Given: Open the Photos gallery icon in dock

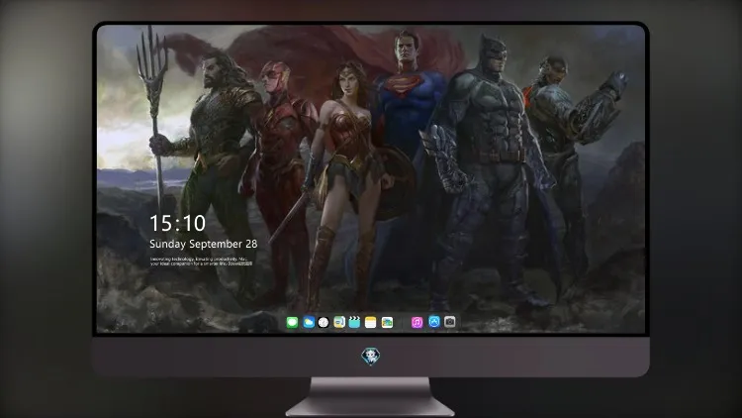Looking at the screenshot, I should click(x=387, y=323).
